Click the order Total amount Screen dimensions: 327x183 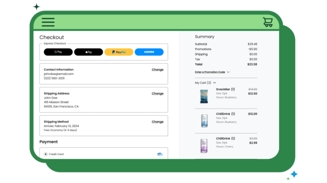[252, 64]
